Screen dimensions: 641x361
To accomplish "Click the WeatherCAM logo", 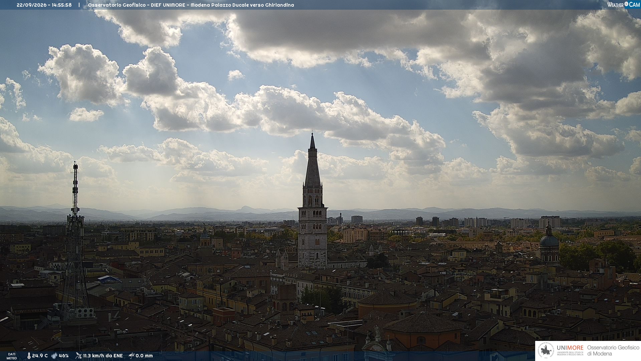I will (623, 5).
